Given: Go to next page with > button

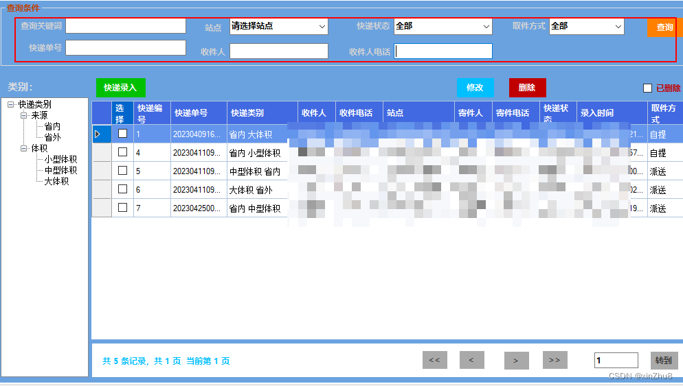Looking at the screenshot, I should (x=517, y=361).
